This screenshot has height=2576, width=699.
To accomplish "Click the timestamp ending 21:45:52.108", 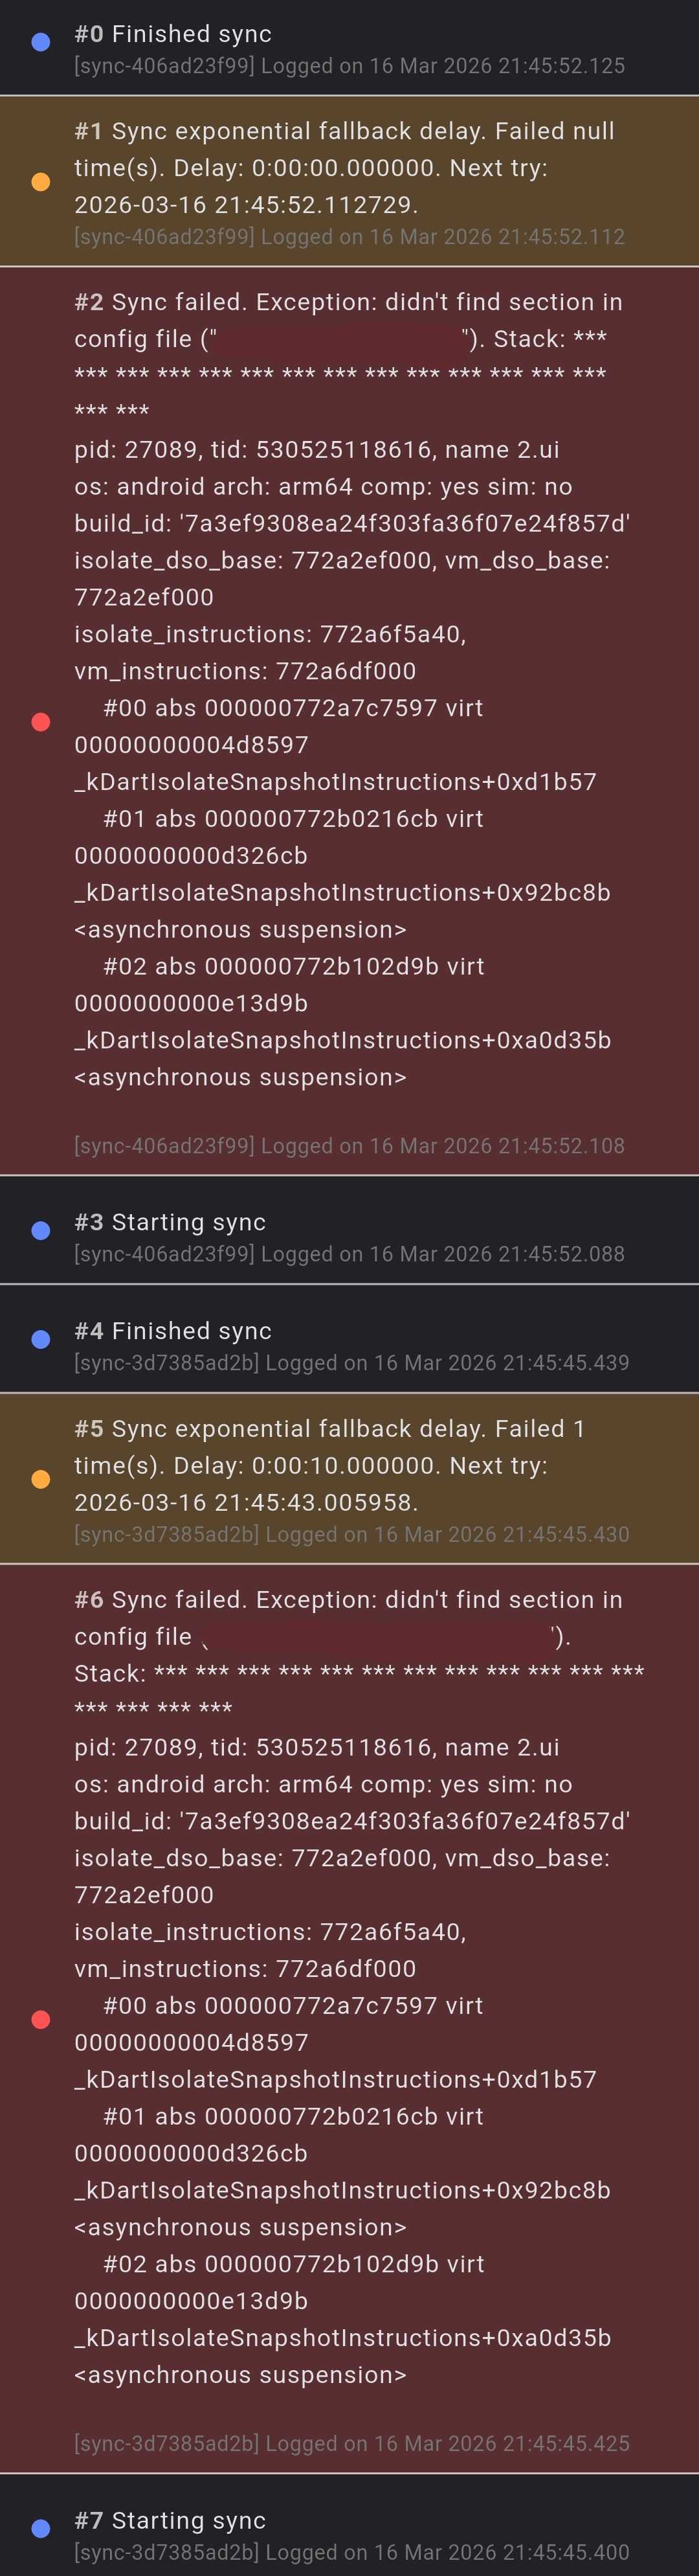I will [349, 1146].
